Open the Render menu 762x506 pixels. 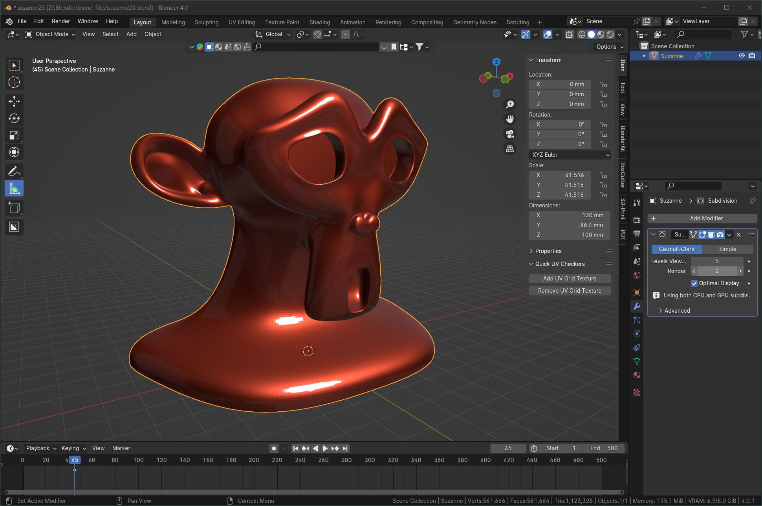(61, 21)
